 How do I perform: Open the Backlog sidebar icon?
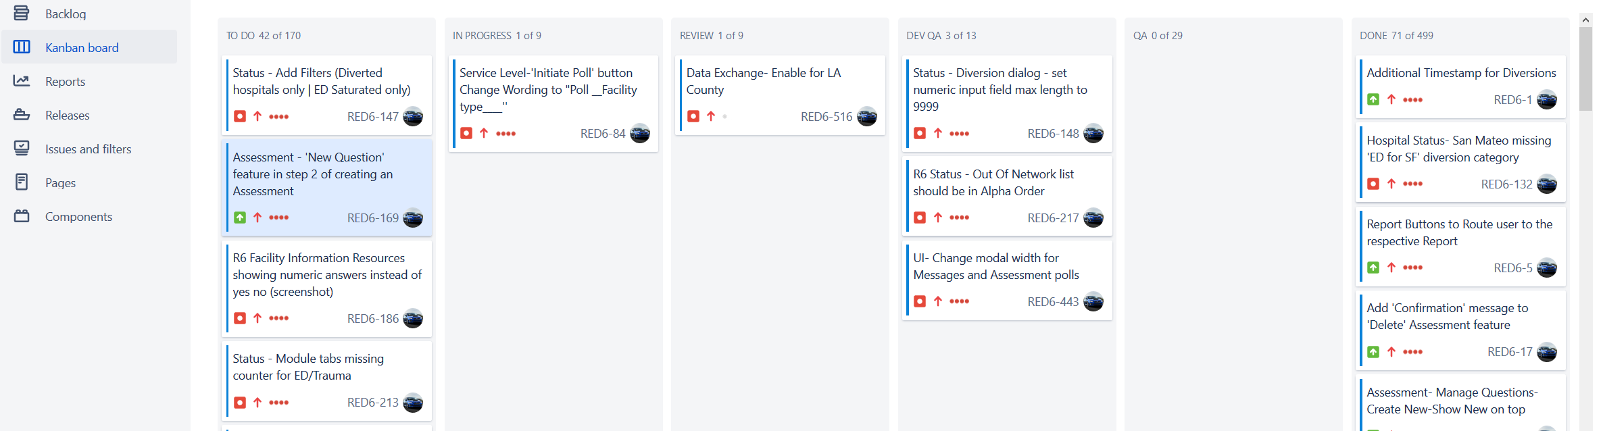[22, 13]
